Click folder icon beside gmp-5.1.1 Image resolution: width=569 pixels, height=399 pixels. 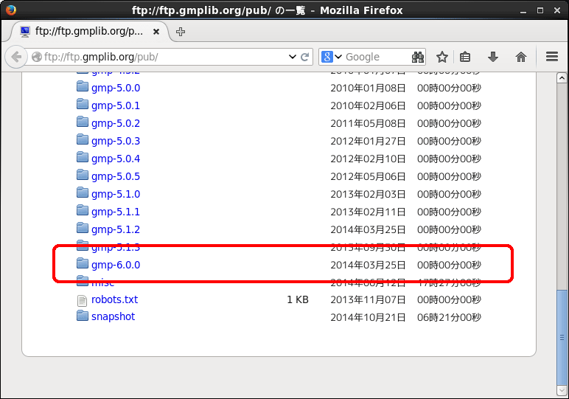click(83, 210)
